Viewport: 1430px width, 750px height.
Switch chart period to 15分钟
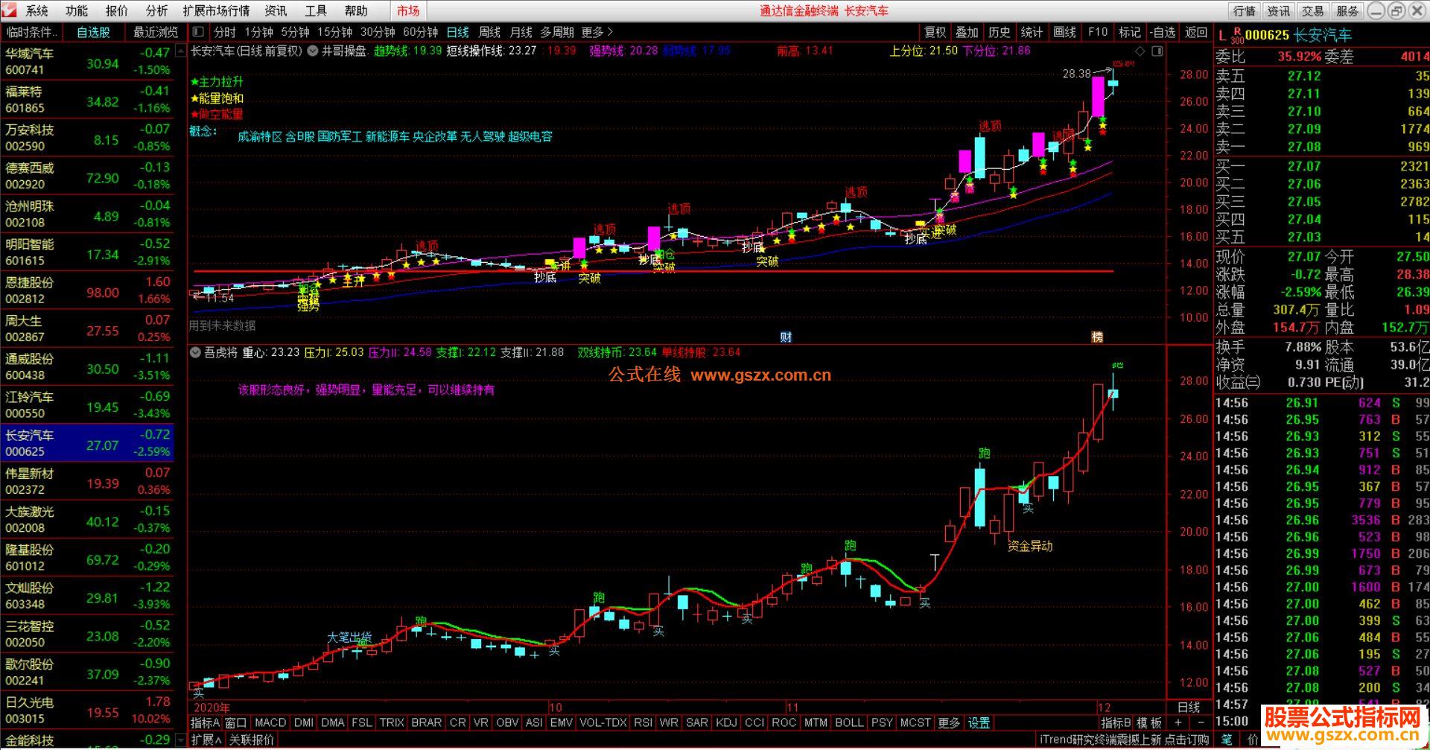[334, 32]
